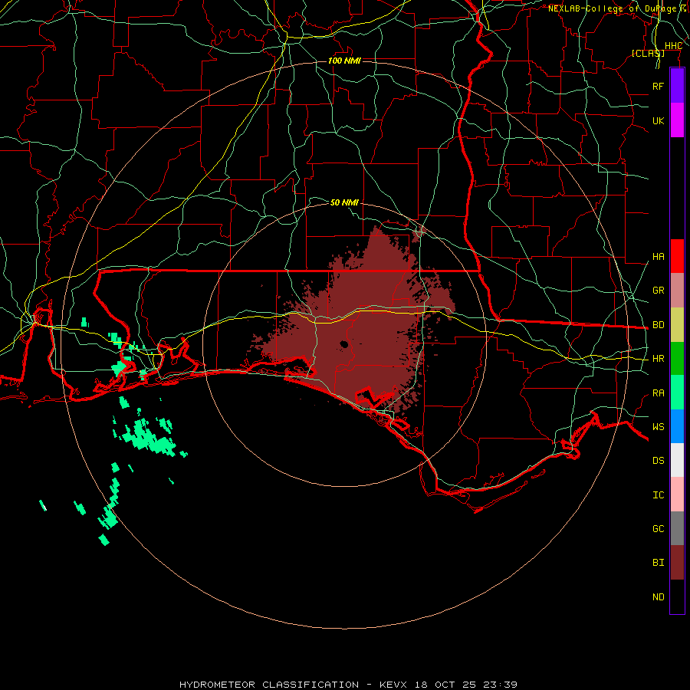Viewport: 690px width, 690px height.
Task: Click the UK magenta legend swatch
Action: click(677, 120)
